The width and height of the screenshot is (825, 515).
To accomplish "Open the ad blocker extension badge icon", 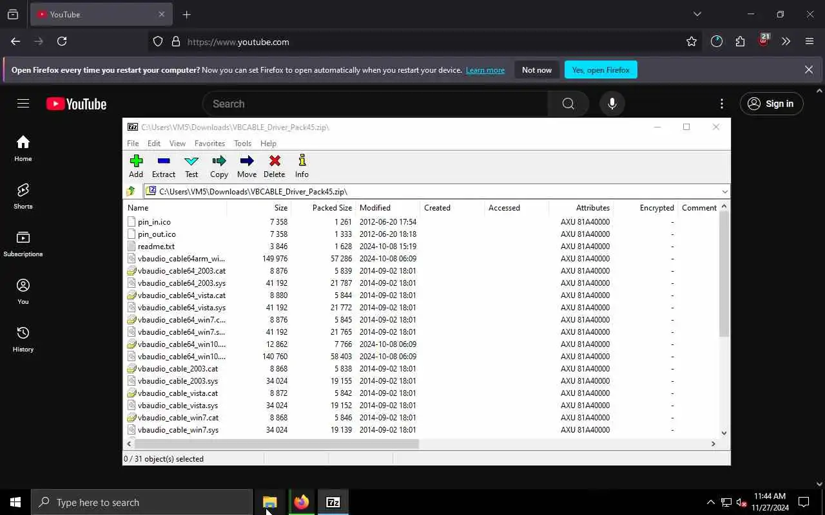I will (x=764, y=40).
